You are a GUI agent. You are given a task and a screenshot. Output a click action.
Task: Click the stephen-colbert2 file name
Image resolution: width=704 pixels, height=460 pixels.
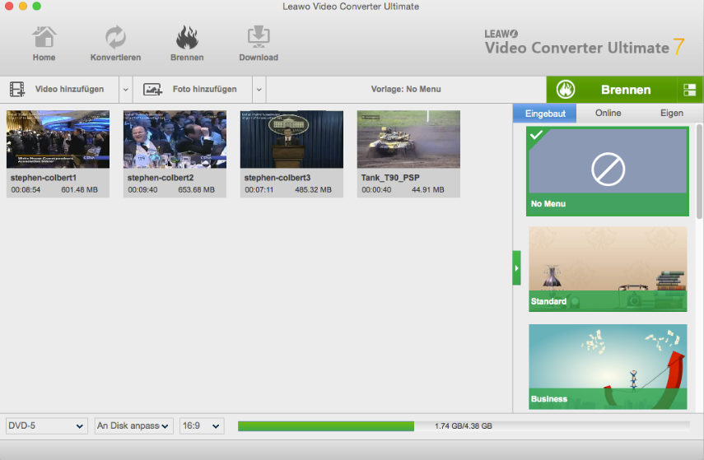pos(161,178)
